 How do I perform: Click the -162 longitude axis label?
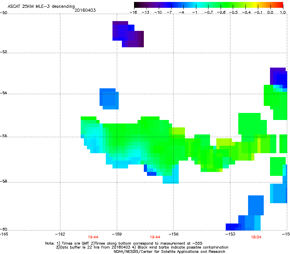pos(60,234)
